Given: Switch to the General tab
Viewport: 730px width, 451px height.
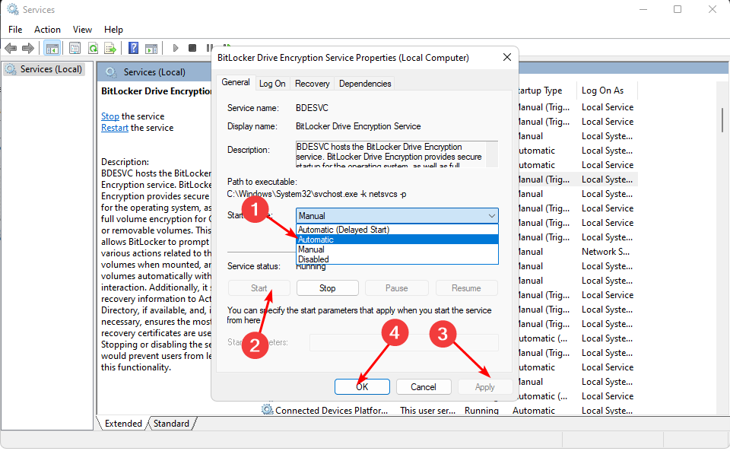Looking at the screenshot, I should coord(236,82).
